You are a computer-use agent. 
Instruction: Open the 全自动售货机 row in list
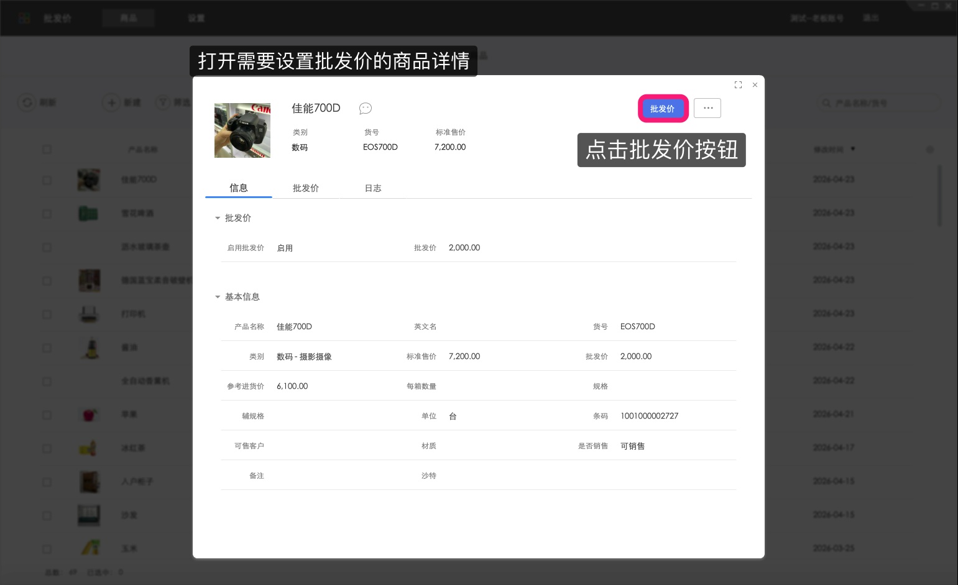click(x=145, y=381)
